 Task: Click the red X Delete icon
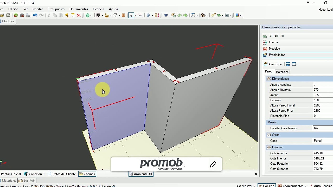coord(79,16)
